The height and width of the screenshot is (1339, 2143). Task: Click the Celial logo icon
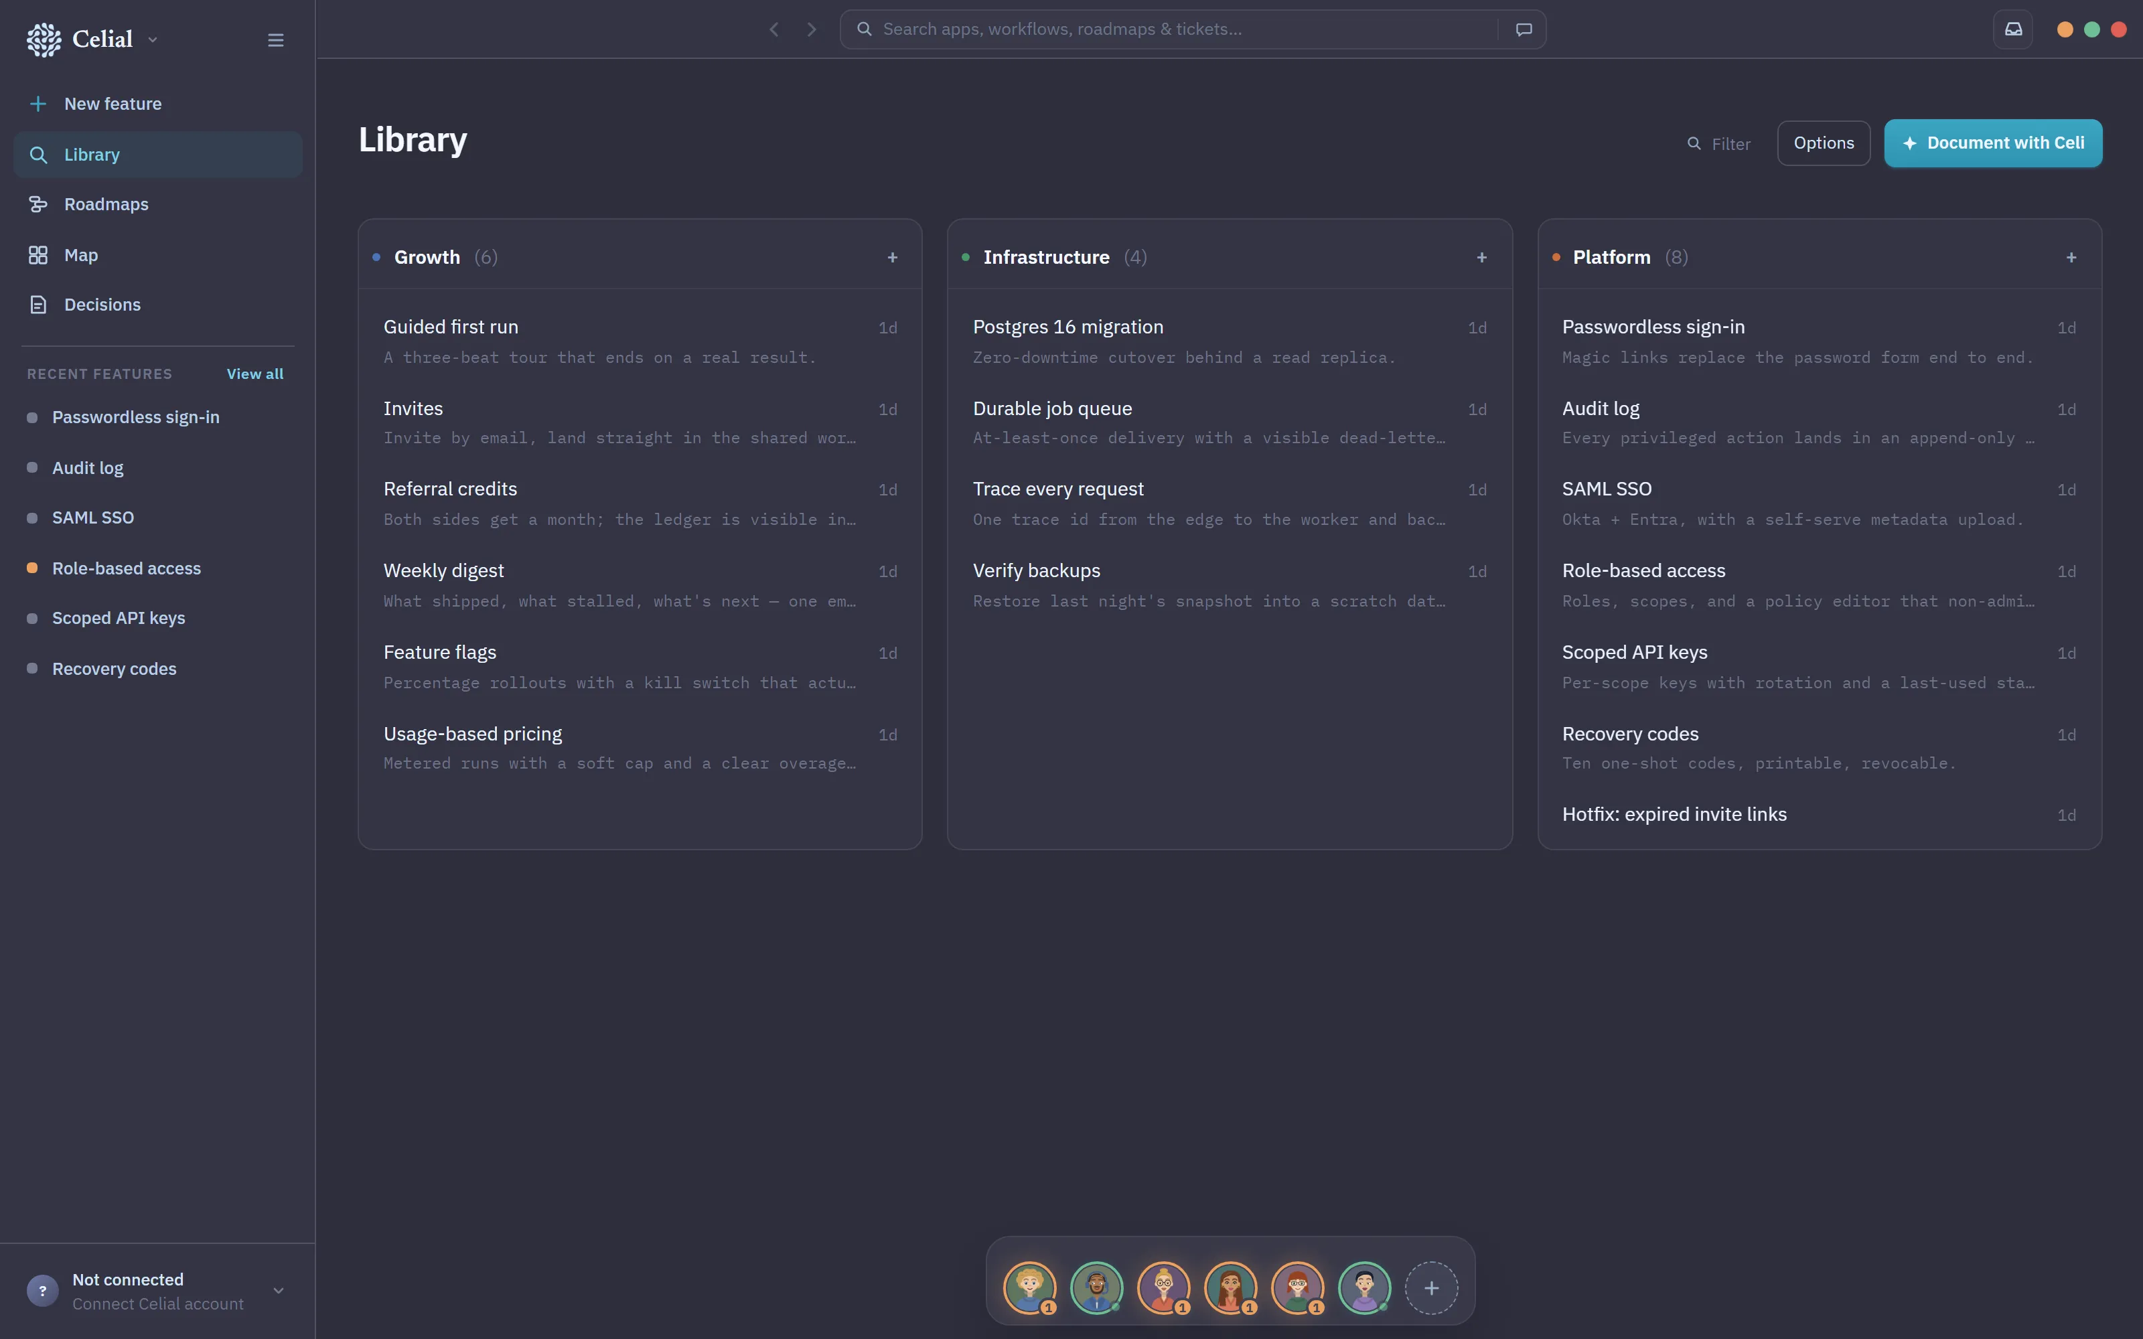(44, 40)
